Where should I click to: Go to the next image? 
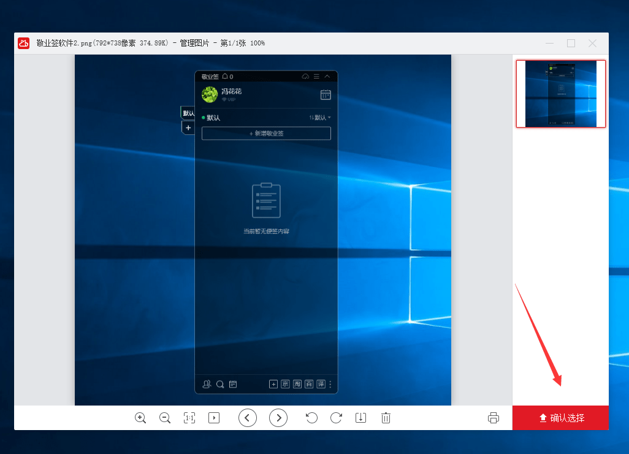(278, 418)
